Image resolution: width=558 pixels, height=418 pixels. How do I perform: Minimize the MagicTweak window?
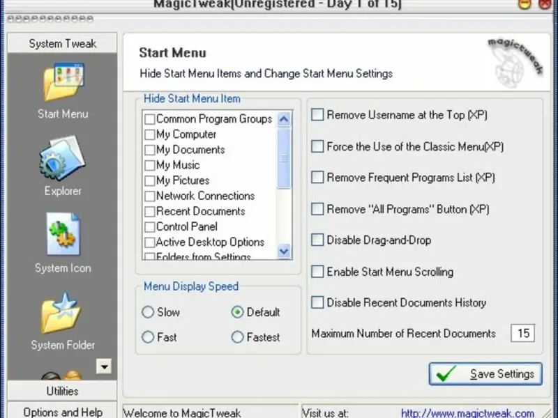click(x=525, y=4)
